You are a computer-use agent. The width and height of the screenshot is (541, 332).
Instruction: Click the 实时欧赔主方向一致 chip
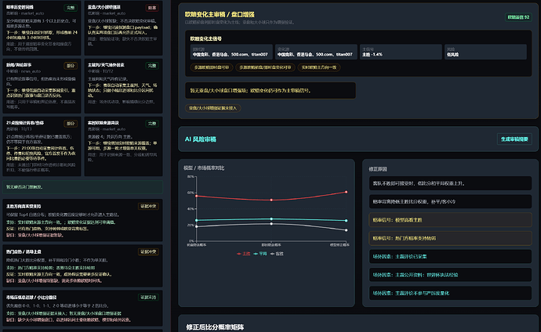click(319, 67)
